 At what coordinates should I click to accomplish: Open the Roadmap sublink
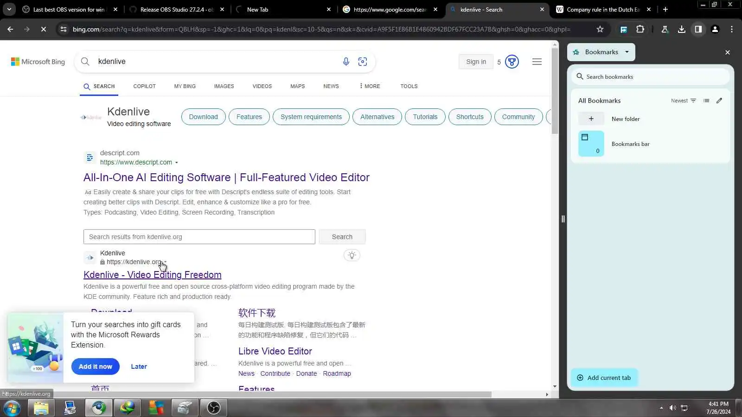pyautogui.click(x=337, y=373)
